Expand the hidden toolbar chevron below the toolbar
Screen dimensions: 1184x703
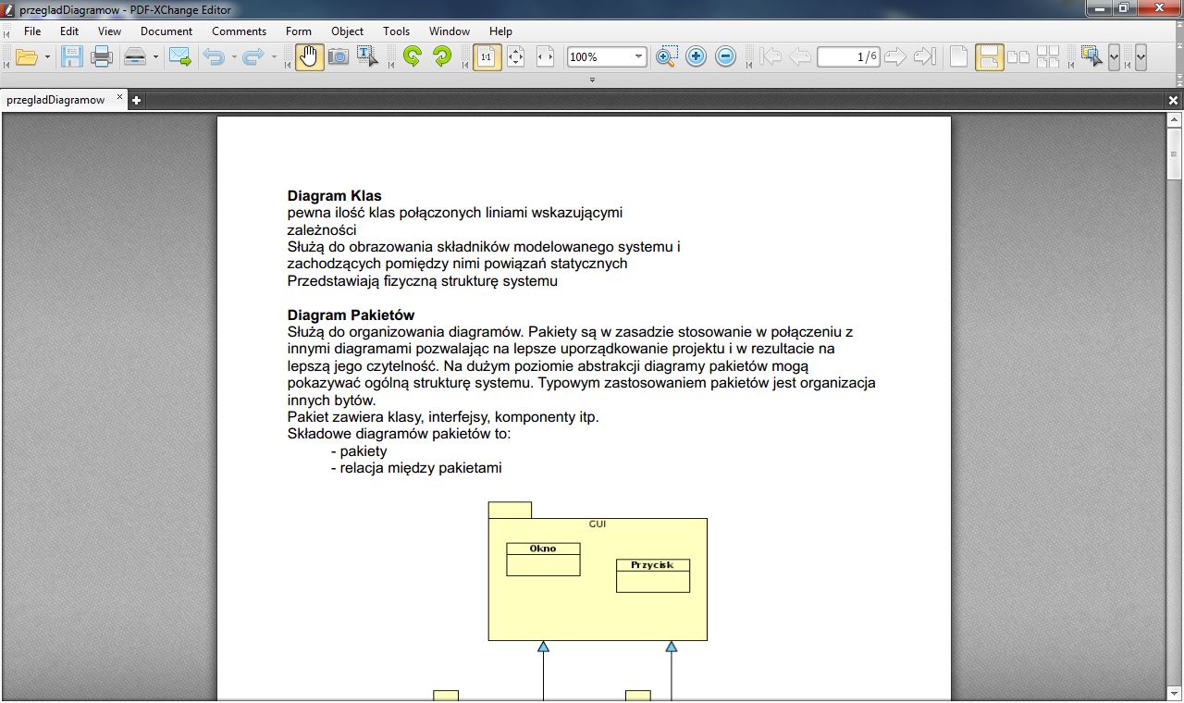592,80
